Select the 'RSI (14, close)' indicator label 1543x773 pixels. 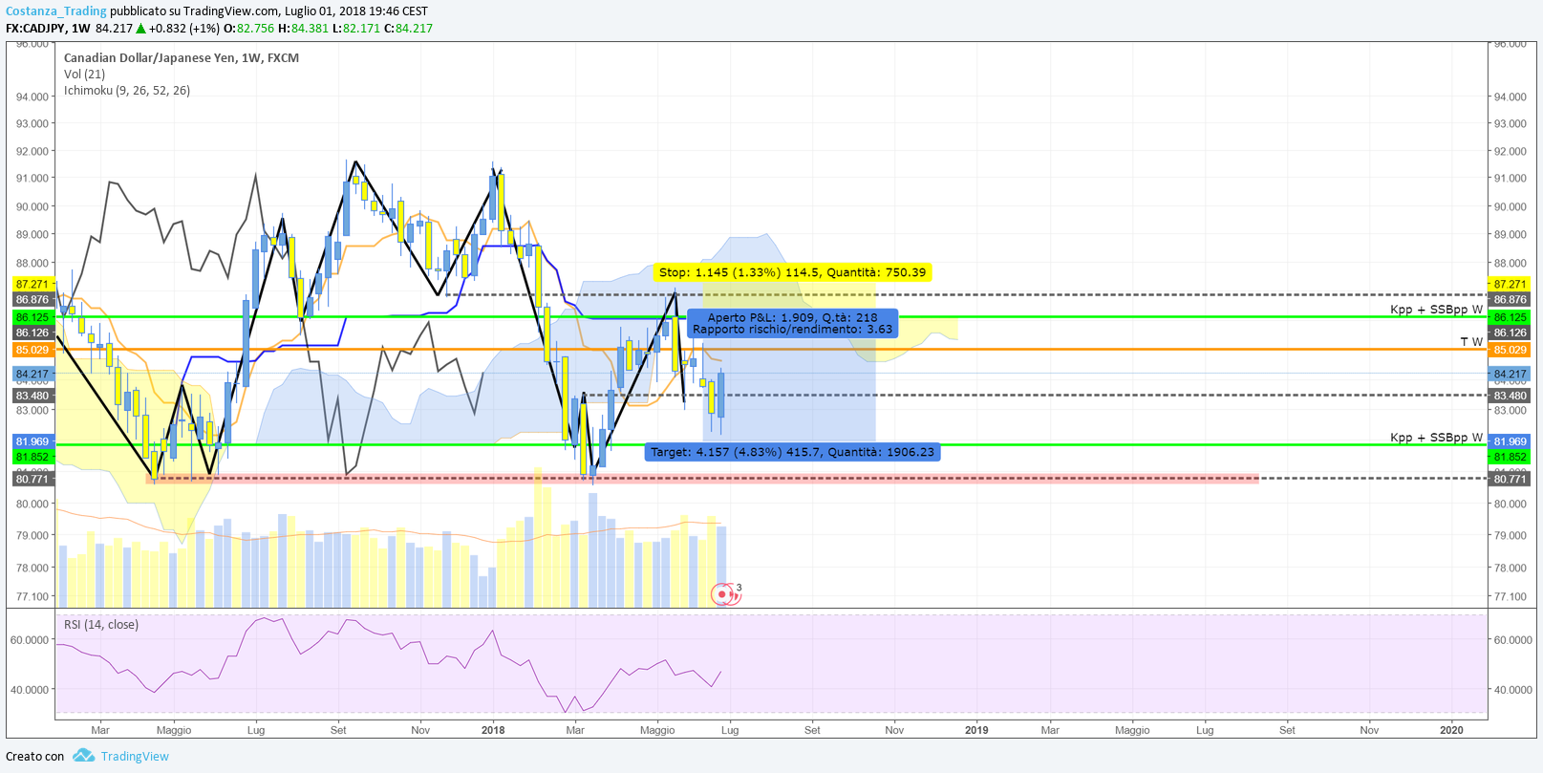tap(101, 625)
